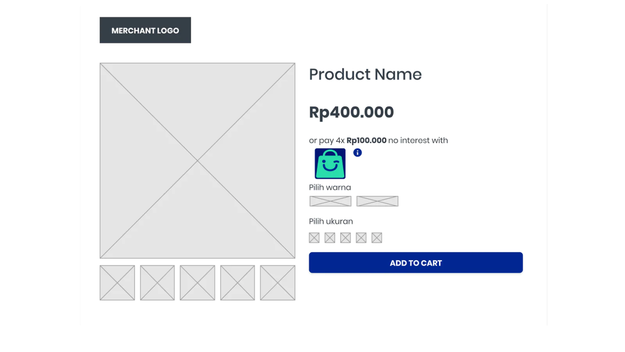625x352 pixels.
Task: Click the Product Name heading
Action: point(365,74)
